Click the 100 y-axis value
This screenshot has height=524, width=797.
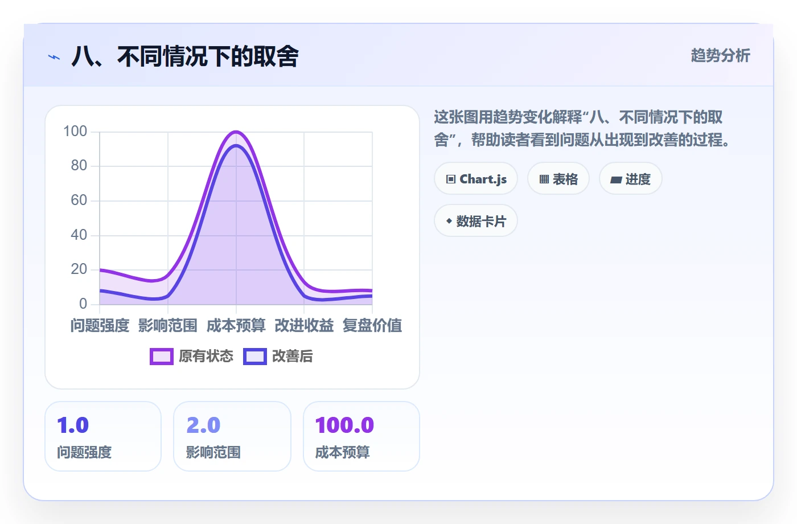[x=75, y=132]
